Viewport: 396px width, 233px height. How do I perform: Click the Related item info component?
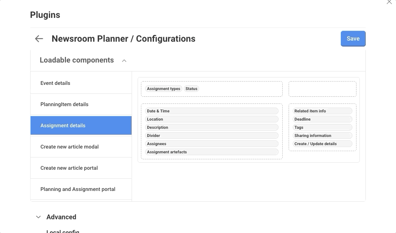[322, 111]
